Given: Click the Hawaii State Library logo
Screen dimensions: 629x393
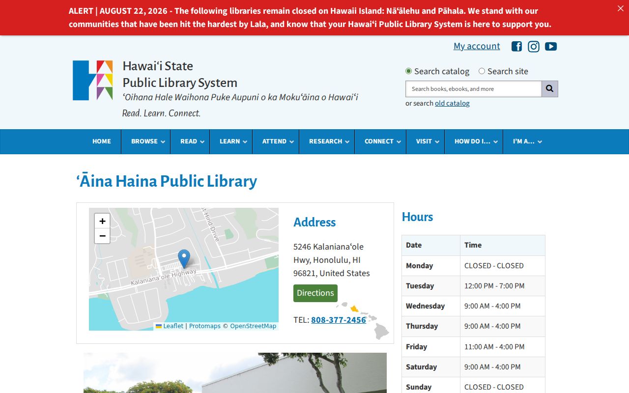Looking at the screenshot, I should 93,81.
